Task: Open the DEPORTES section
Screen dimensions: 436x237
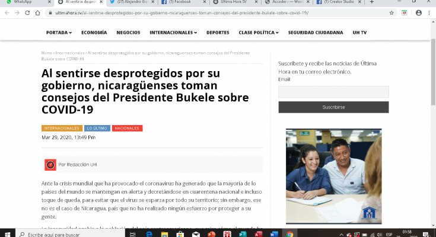Action: pyautogui.click(x=218, y=33)
